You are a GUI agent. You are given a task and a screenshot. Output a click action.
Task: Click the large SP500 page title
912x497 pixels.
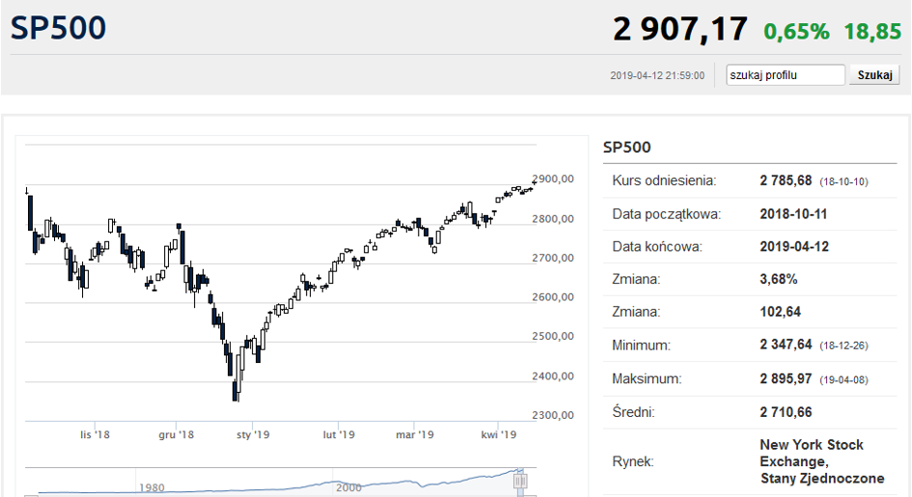pos(59,28)
